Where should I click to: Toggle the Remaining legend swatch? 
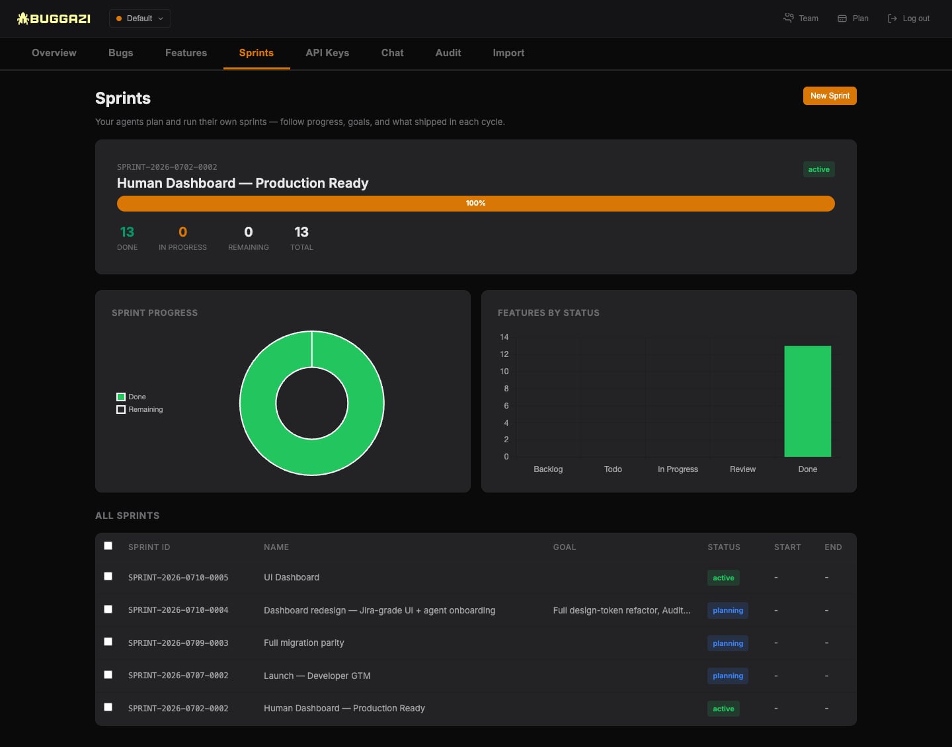pyautogui.click(x=121, y=410)
